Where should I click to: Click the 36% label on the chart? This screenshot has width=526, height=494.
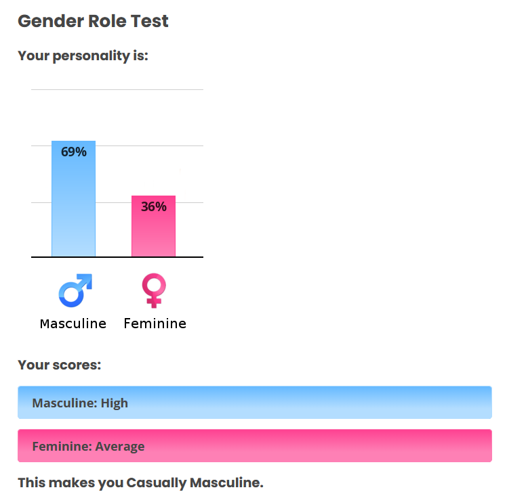pos(154,206)
